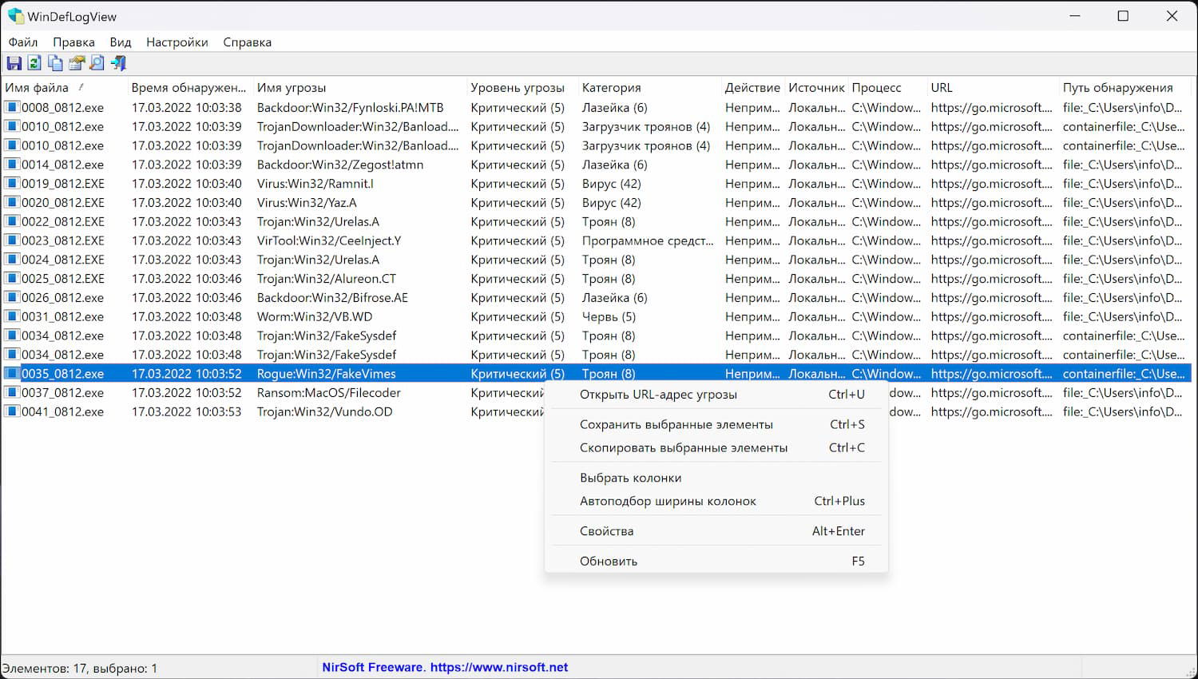The image size is (1198, 679).
Task: Choose Сохранить выбранные элементы in context menu
Action: [716, 425]
